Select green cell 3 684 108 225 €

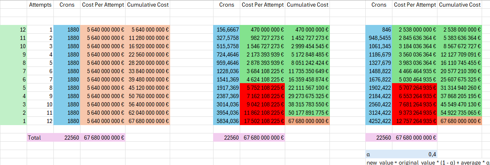tap(262, 71)
